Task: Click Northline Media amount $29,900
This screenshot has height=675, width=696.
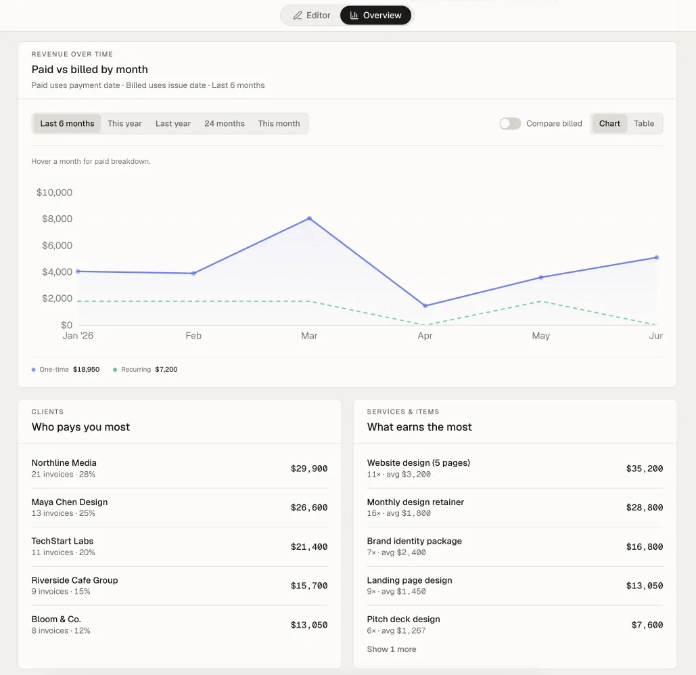Action: (309, 469)
